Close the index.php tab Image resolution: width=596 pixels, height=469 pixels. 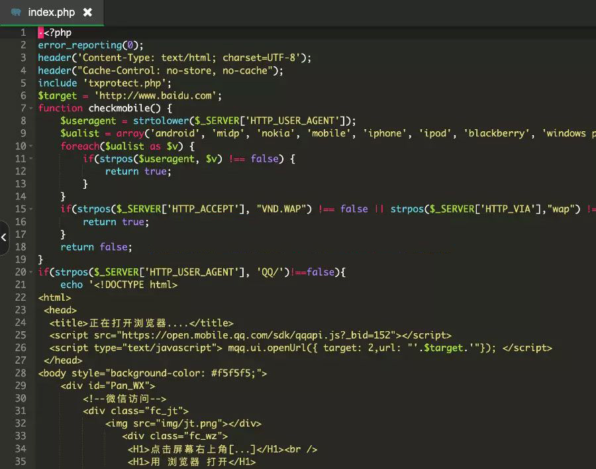coord(88,13)
